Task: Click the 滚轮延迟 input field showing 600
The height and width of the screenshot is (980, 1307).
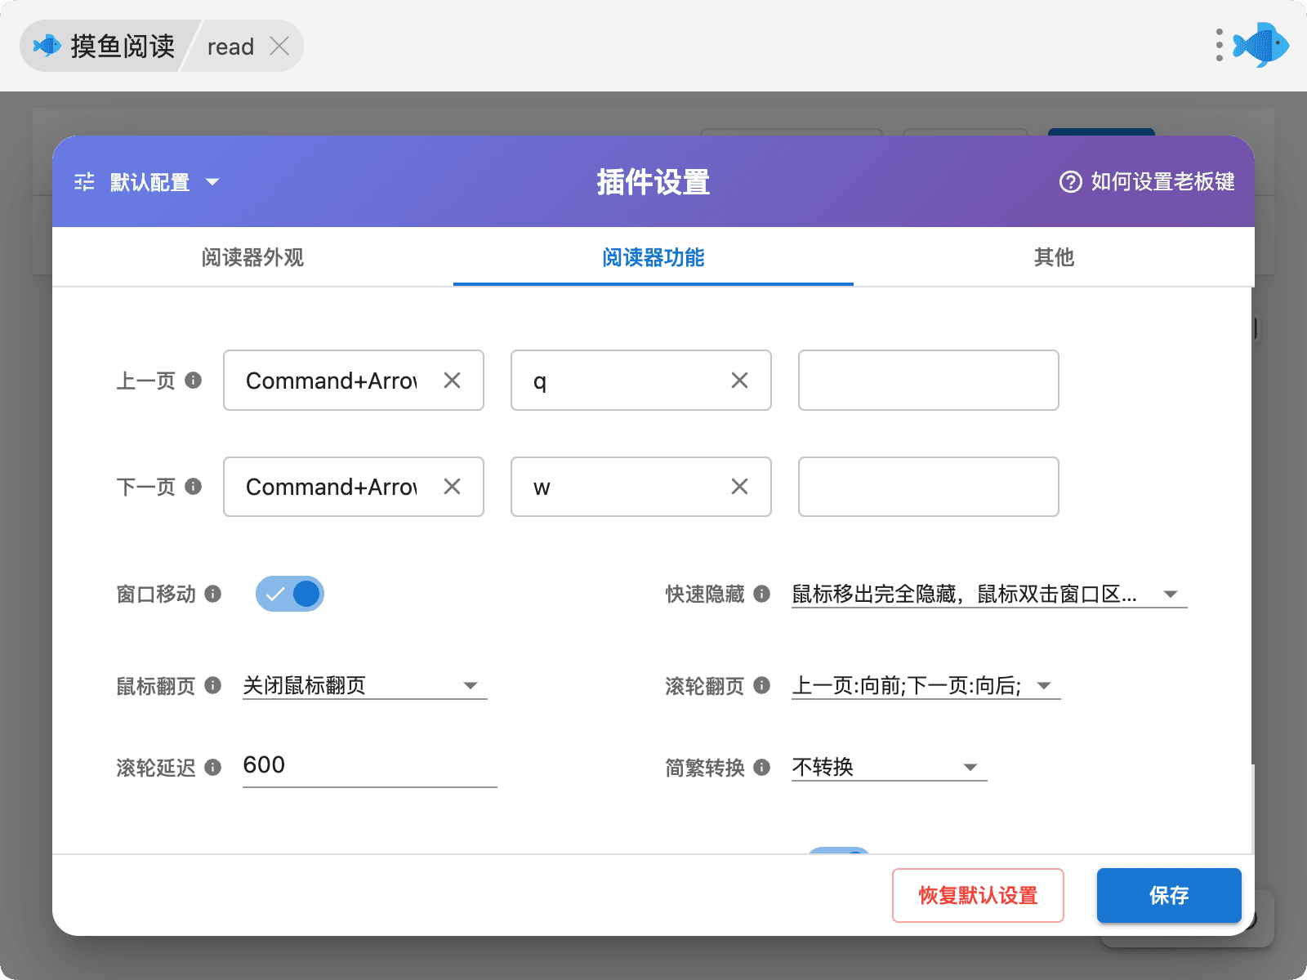Action: coord(369,765)
